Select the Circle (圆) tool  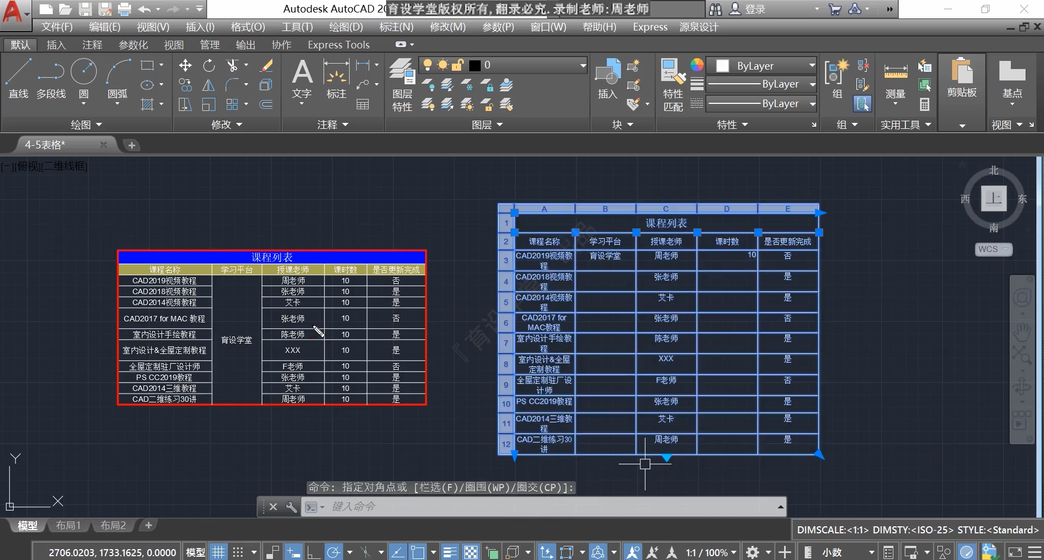(x=84, y=78)
